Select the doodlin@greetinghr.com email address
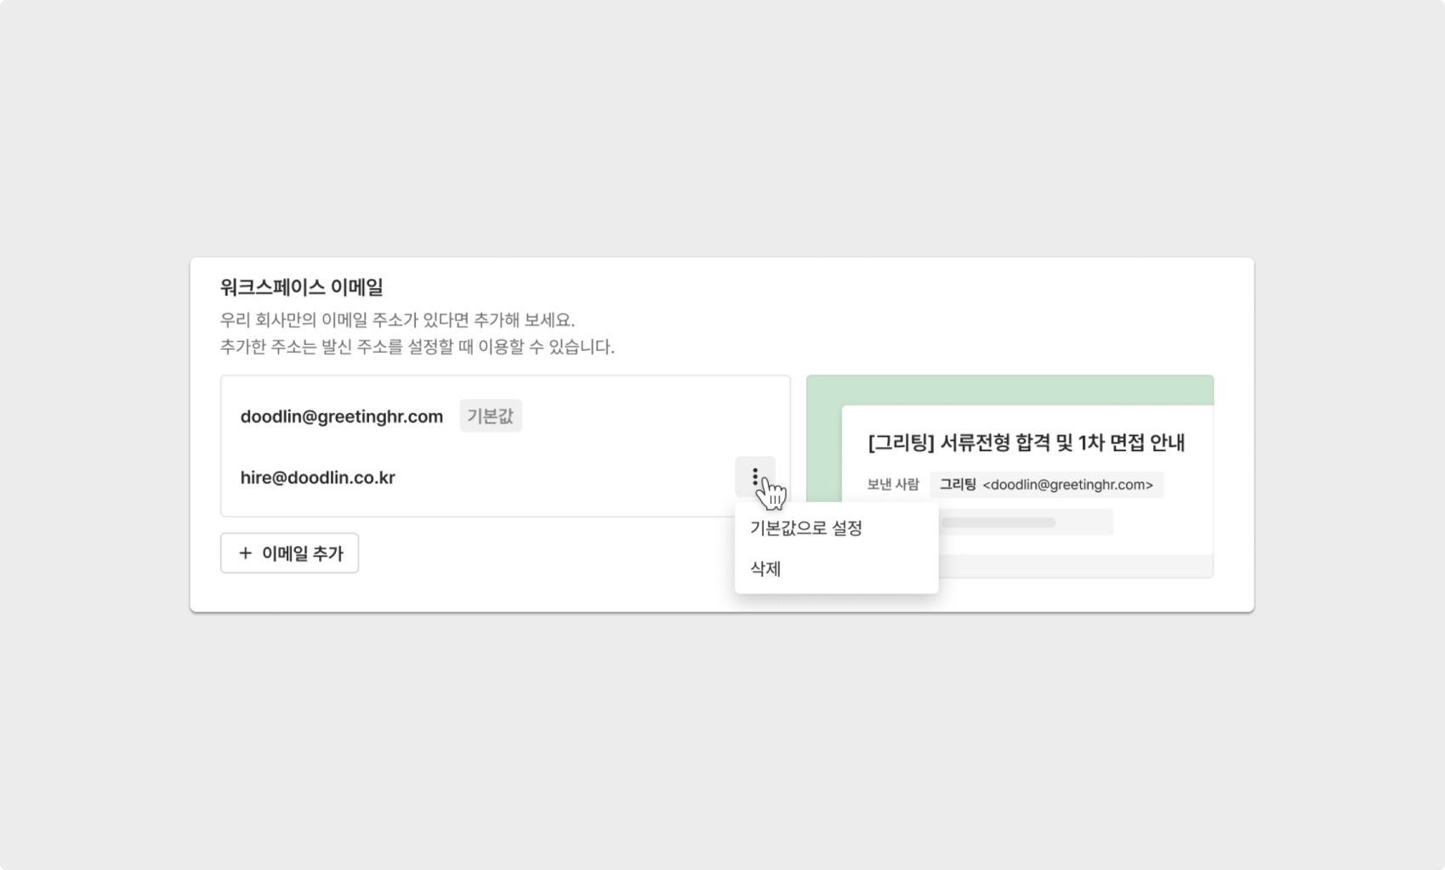Screen dimensions: 1445x870 click(x=341, y=416)
